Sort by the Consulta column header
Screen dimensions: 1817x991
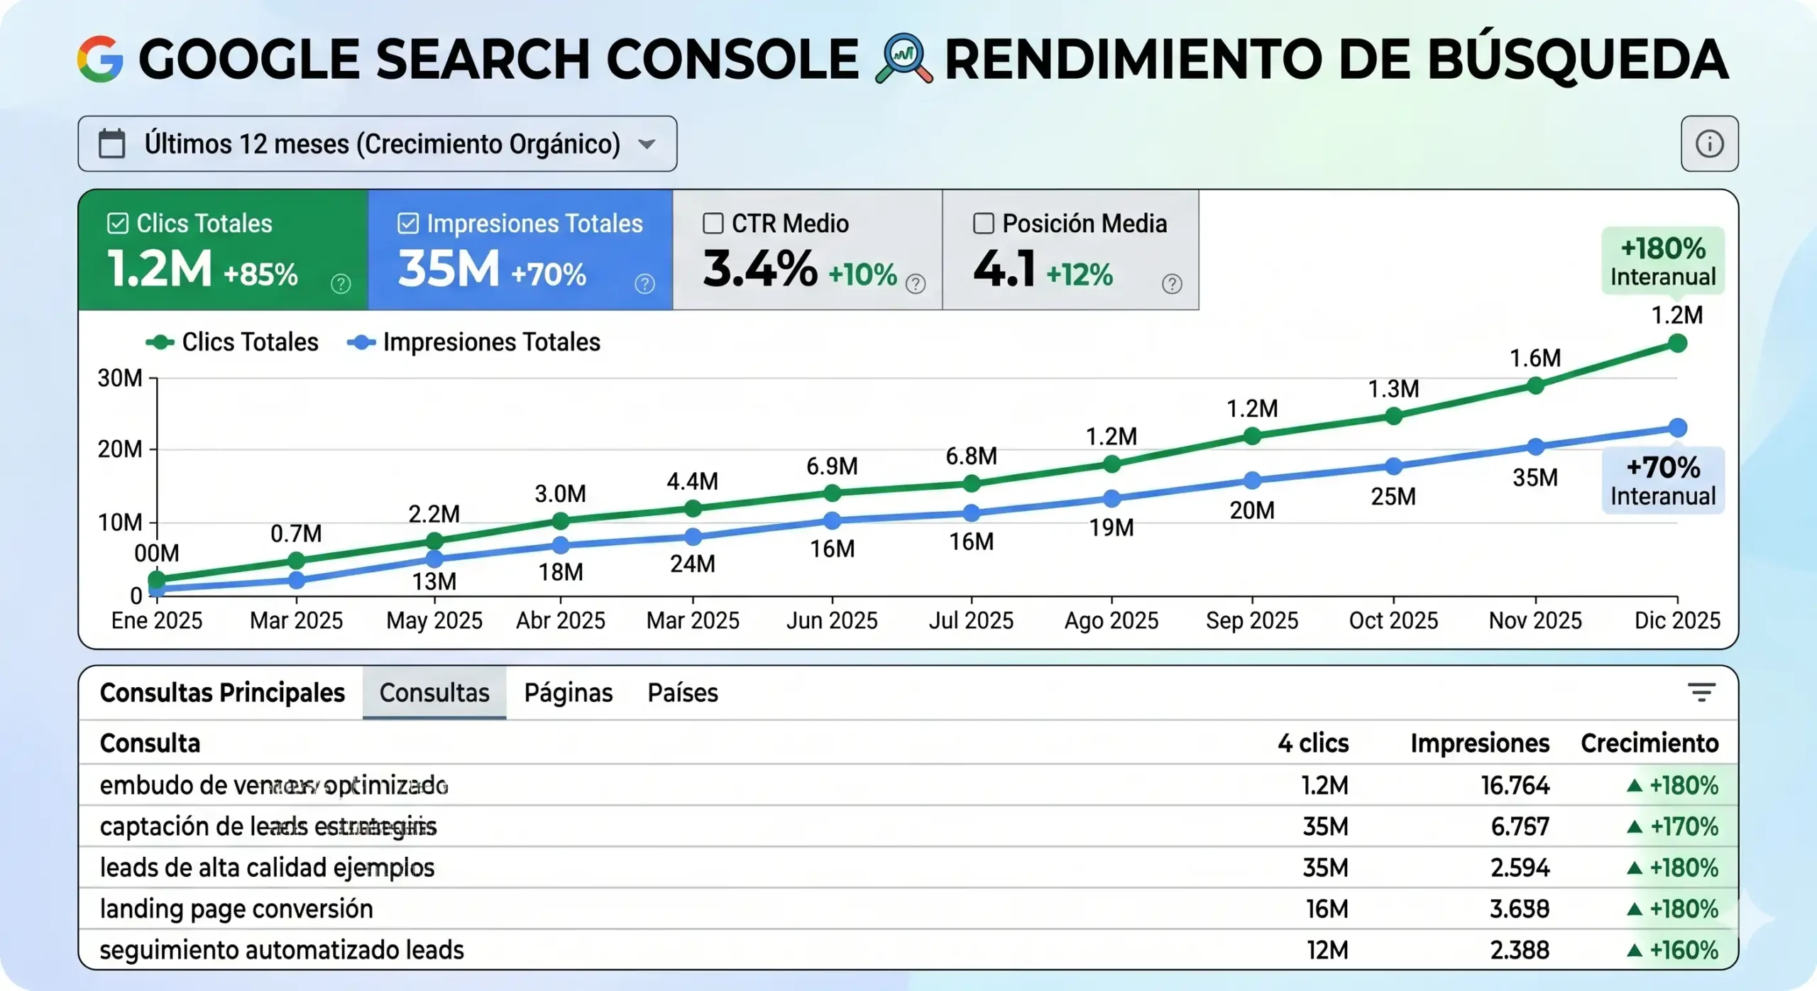tap(150, 743)
